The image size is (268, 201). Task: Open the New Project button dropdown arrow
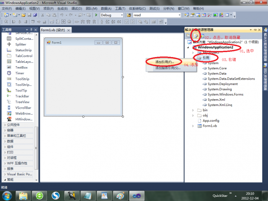(x=10, y=15)
